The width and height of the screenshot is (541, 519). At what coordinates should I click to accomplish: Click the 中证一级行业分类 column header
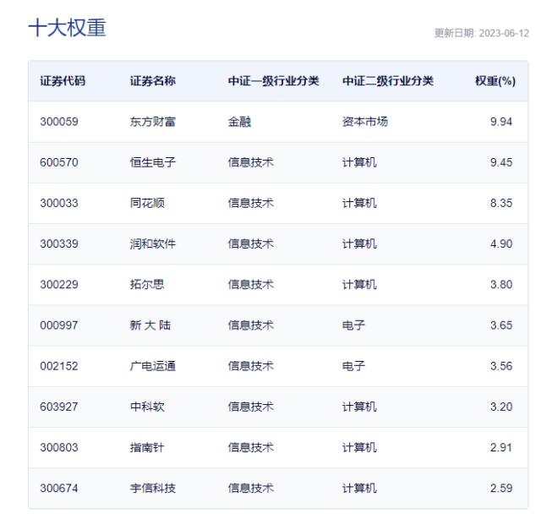273,81
